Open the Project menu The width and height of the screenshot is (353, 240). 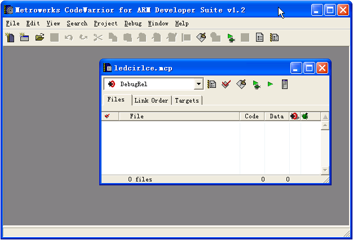105,24
